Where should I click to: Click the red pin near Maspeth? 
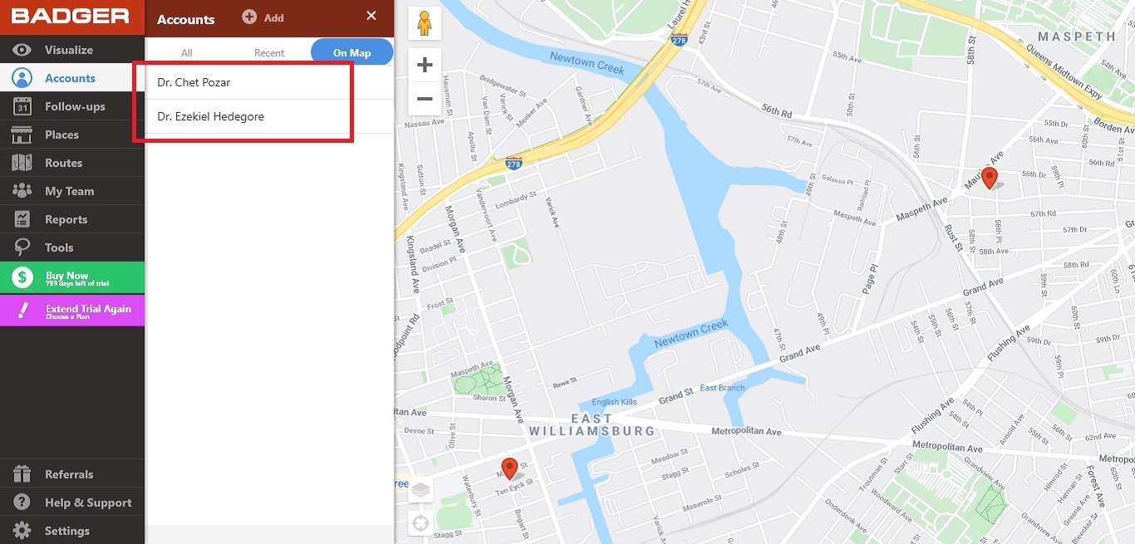[989, 178]
